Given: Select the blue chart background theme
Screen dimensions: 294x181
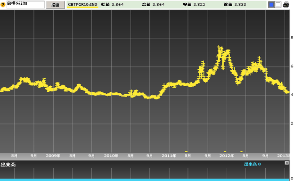Looking at the screenshot, I should [x=271, y=5].
